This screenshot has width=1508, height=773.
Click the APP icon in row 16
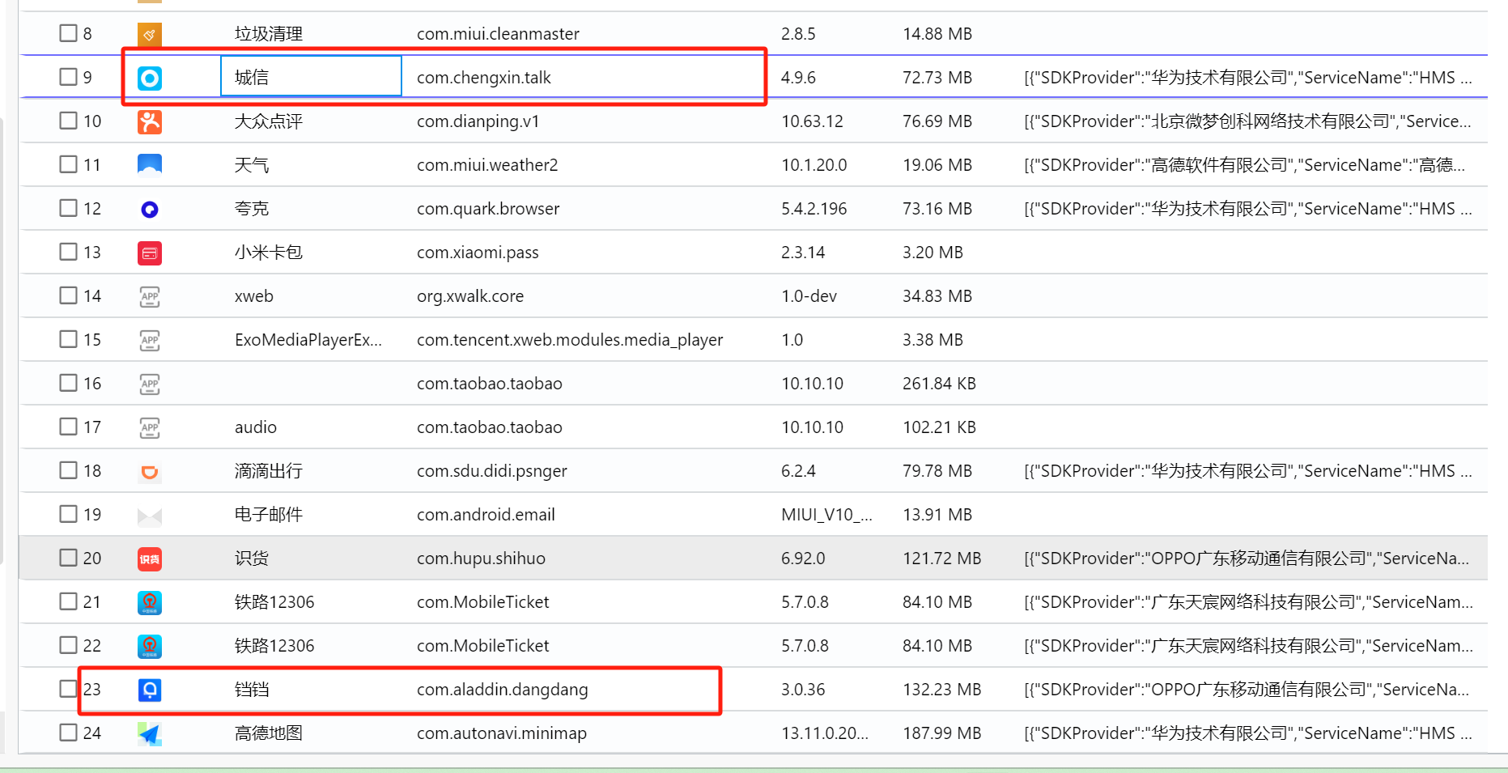coord(150,384)
